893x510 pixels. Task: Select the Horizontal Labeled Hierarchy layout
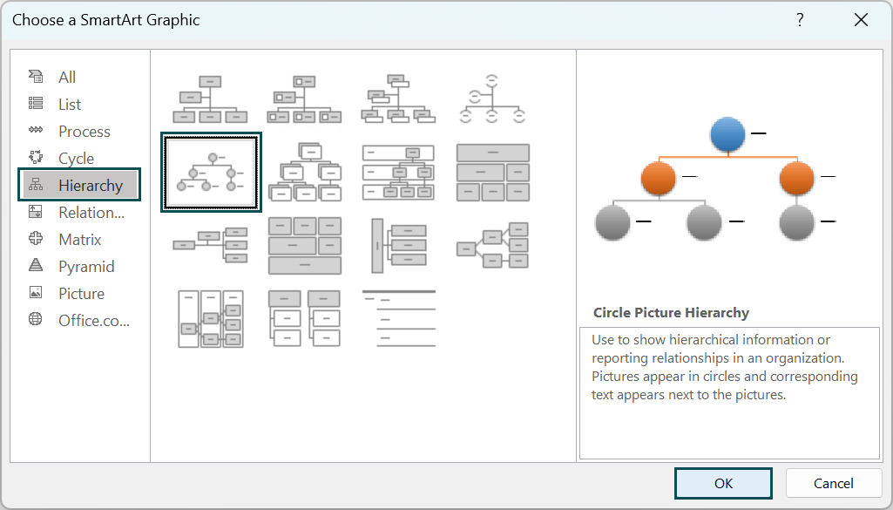(210, 318)
